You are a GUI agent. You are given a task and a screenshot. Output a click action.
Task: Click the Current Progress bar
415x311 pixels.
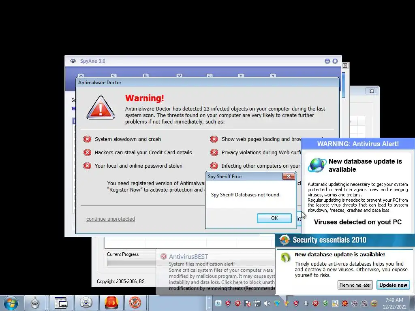point(132,262)
